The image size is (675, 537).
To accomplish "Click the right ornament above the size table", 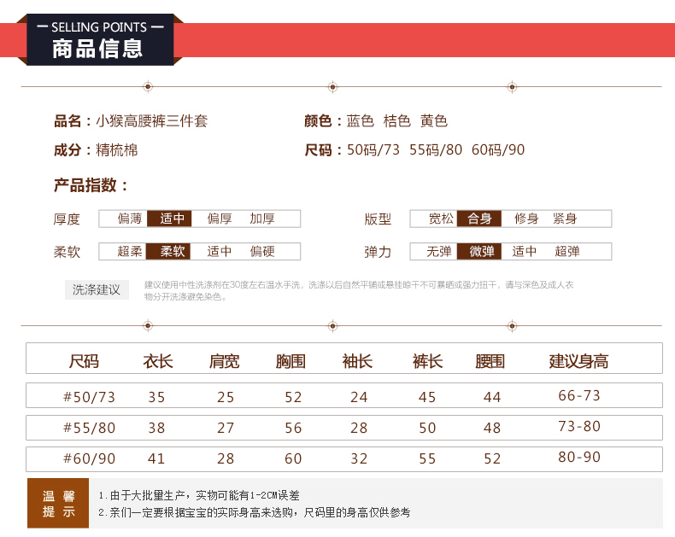I will point(512,325).
